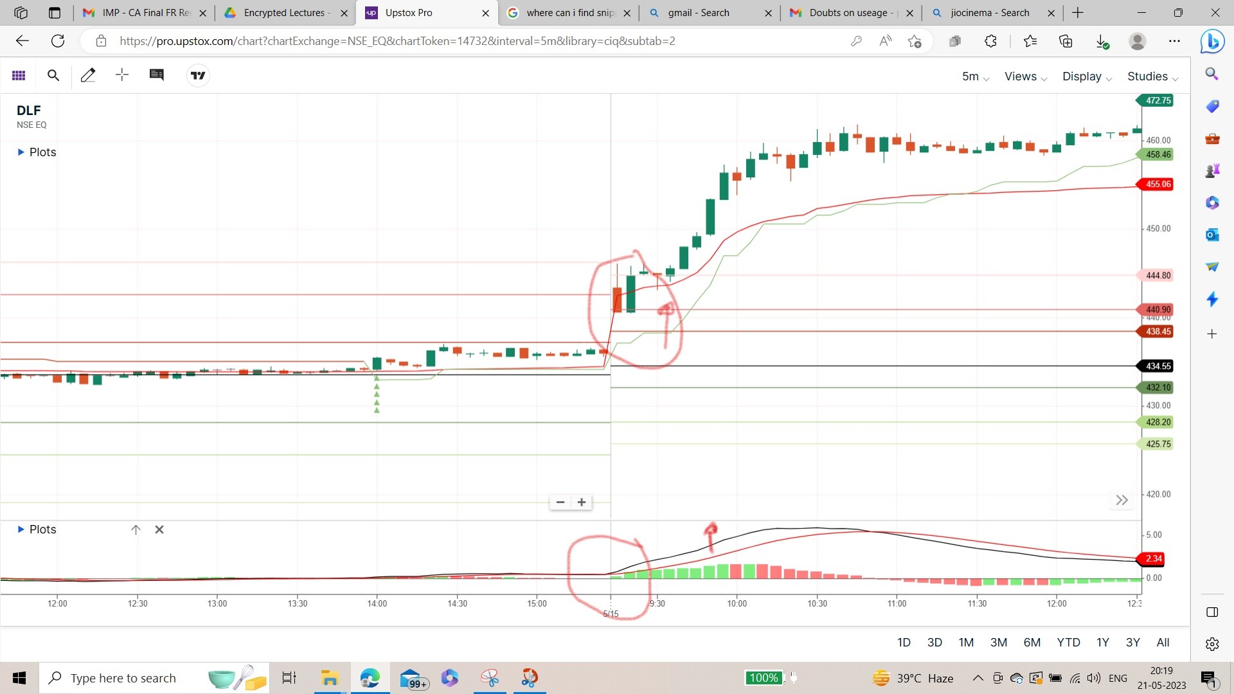Select the 1Y timeframe button
The width and height of the screenshot is (1234, 694).
pyautogui.click(x=1103, y=642)
